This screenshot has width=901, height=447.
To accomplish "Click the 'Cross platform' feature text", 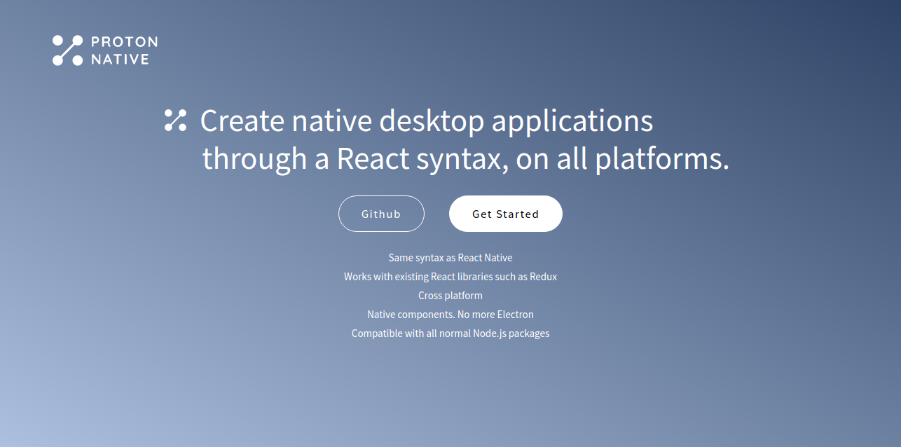I will (x=450, y=296).
